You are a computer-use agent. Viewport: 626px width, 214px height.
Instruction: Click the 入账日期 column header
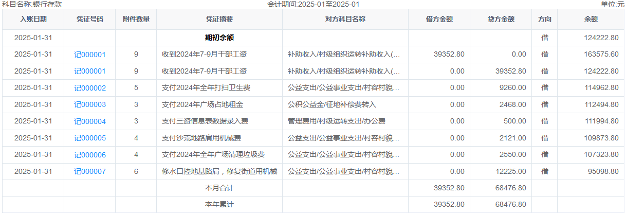click(x=33, y=20)
